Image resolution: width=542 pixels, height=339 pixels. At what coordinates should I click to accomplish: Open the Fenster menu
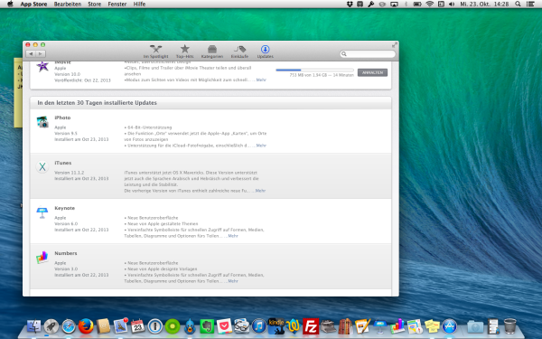[117, 5]
